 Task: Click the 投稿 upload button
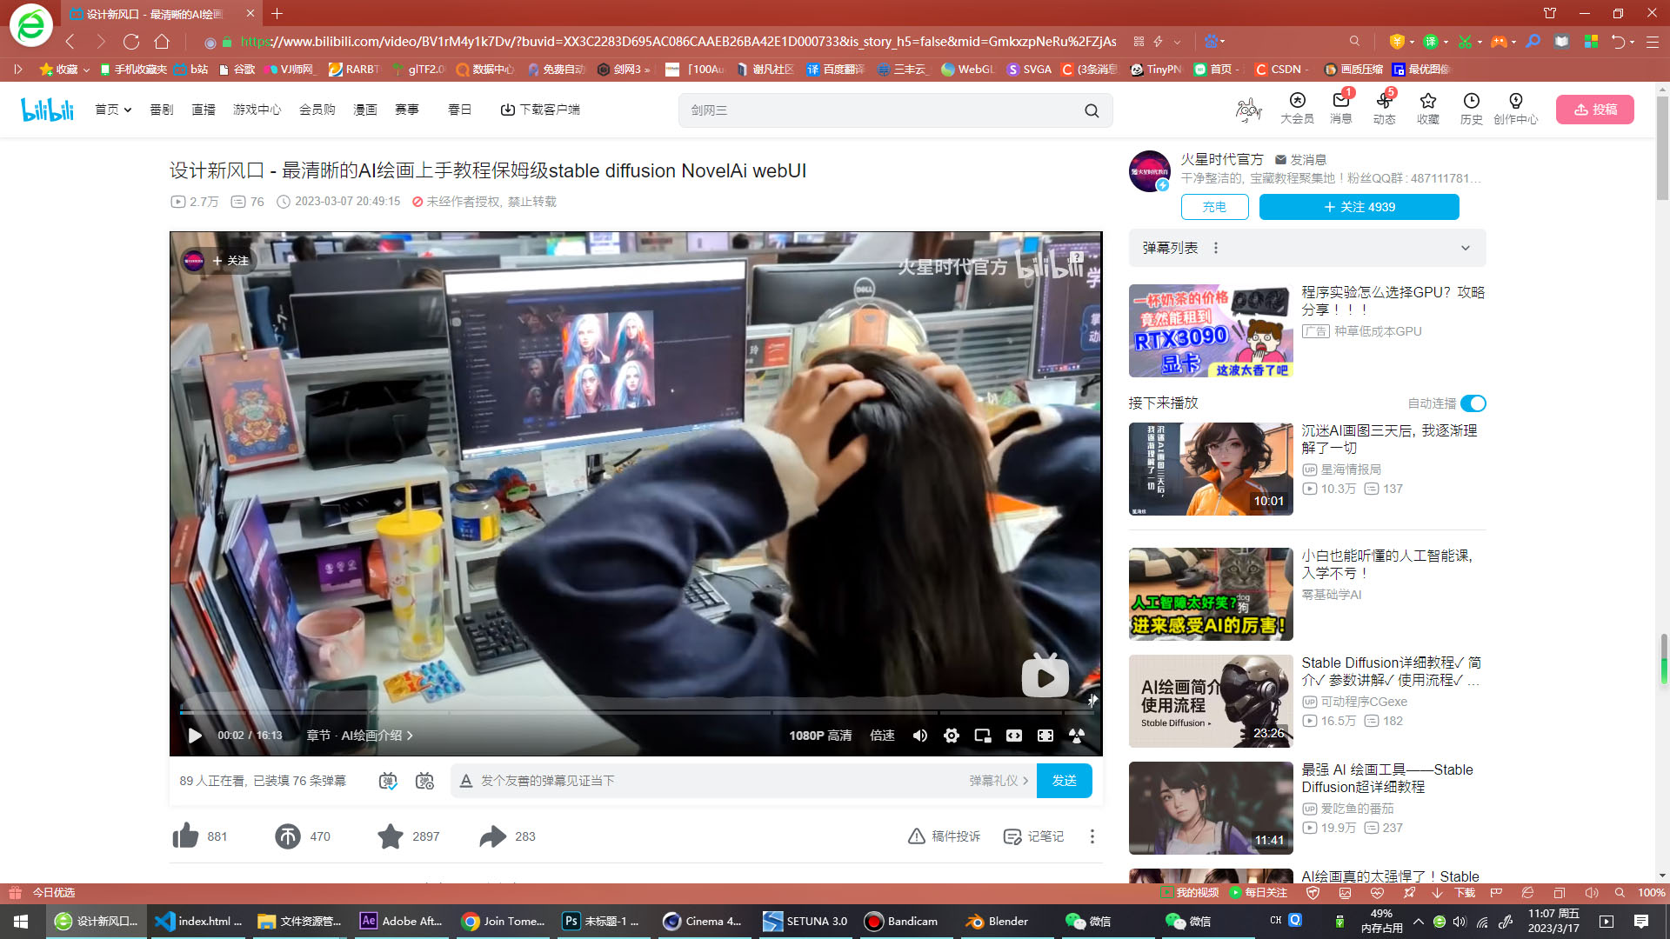point(1595,110)
